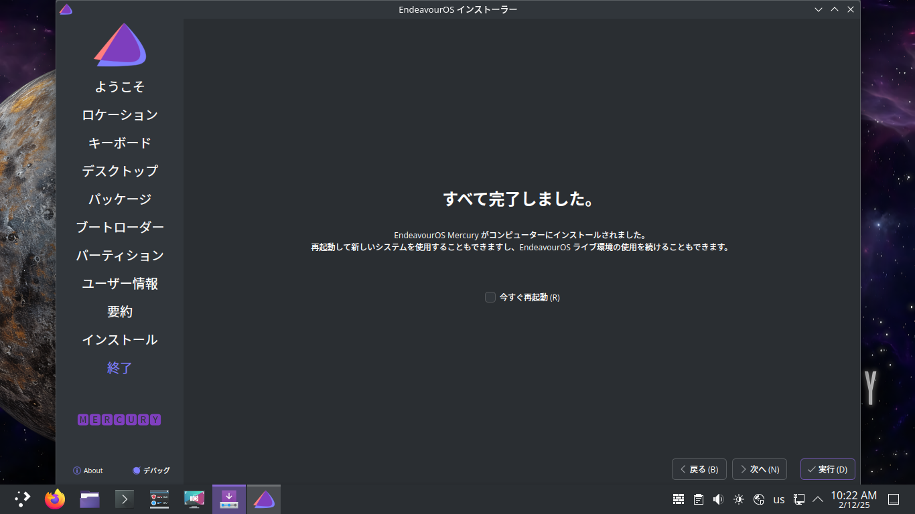Click the show desktop icon
This screenshot has height=514, width=915.
pyautogui.click(x=894, y=499)
